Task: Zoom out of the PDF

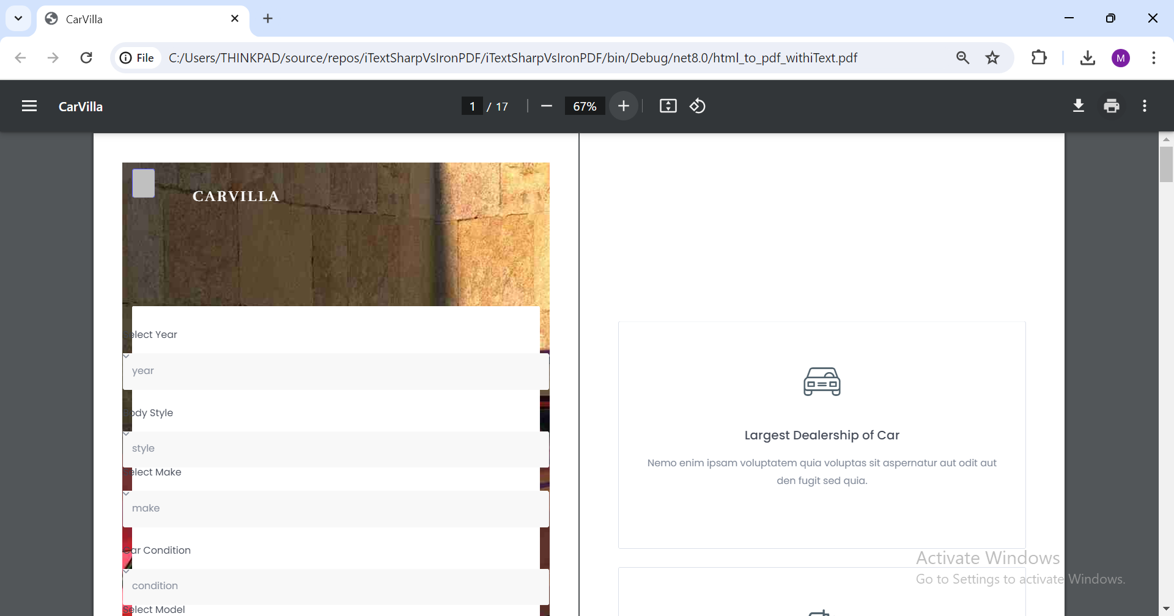Action: coord(547,106)
